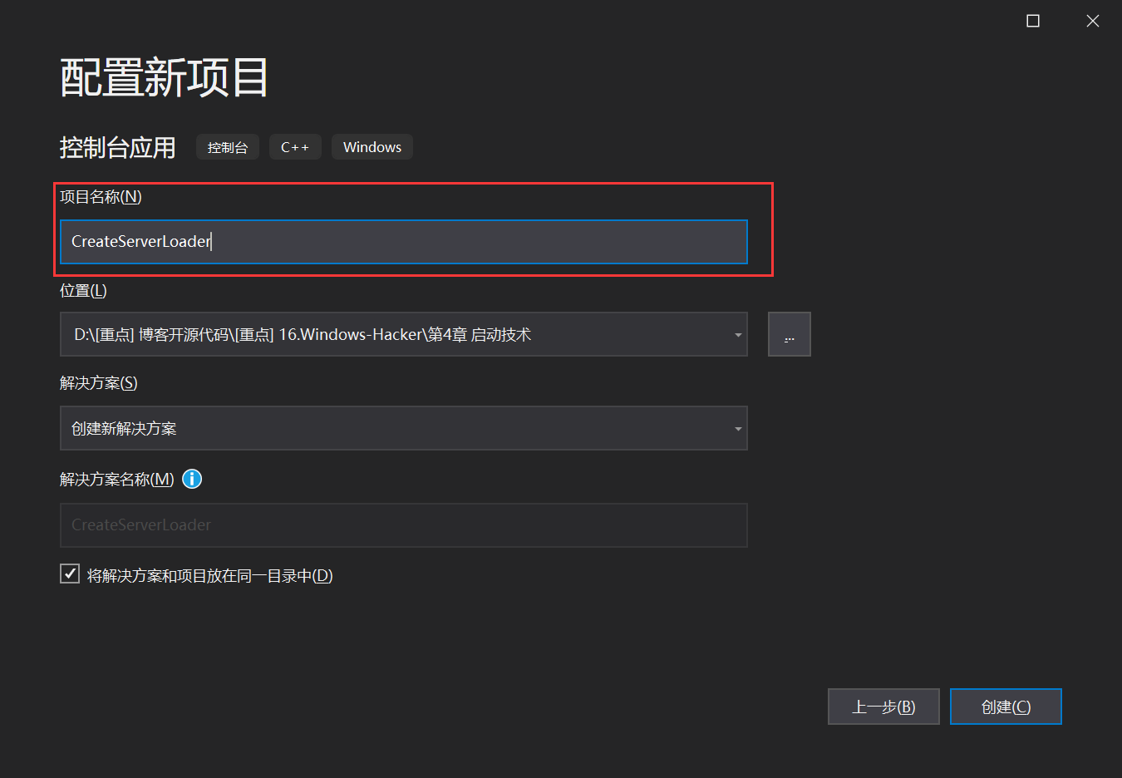The height and width of the screenshot is (778, 1122).
Task: Click the 控制台应用 heading label
Action: pyautogui.click(x=117, y=146)
